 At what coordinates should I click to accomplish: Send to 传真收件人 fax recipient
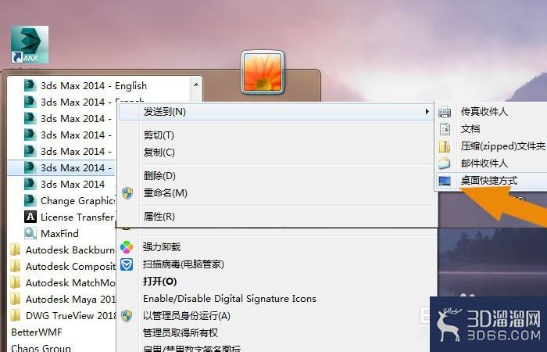pyautogui.click(x=484, y=111)
